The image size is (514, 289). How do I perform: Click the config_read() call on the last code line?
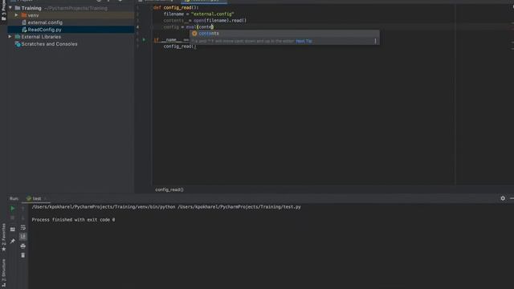180,47
